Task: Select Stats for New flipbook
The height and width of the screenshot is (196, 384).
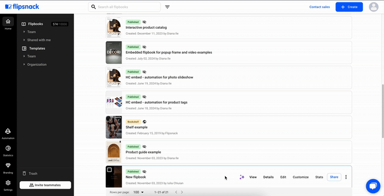Action: click(x=319, y=177)
